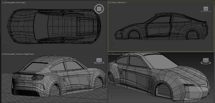This screenshot has height=103, width=215.
Task: Select the car's rear window in the bottom-left viewport
Action: click(36, 67)
